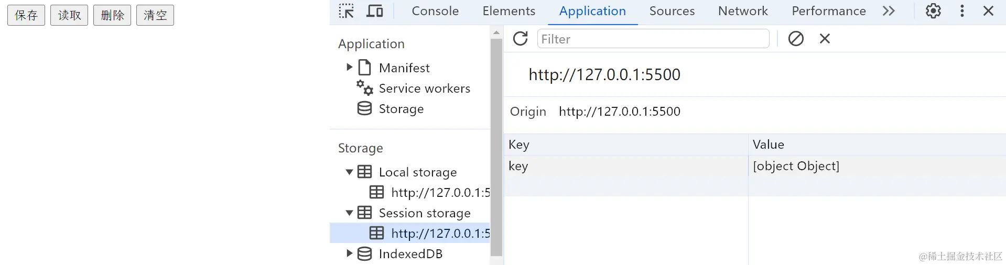Collapse the Local storage section
Image resolution: width=1006 pixels, height=265 pixels.
pyautogui.click(x=350, y=172)
